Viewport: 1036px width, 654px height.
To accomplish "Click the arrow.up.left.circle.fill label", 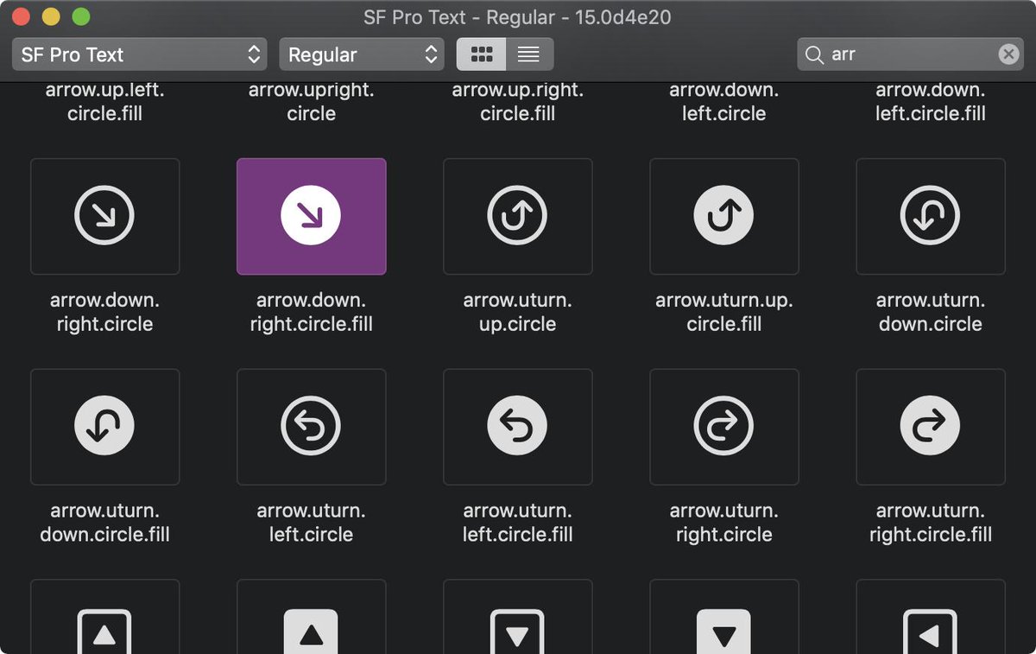I will click(x=104, y=102).
